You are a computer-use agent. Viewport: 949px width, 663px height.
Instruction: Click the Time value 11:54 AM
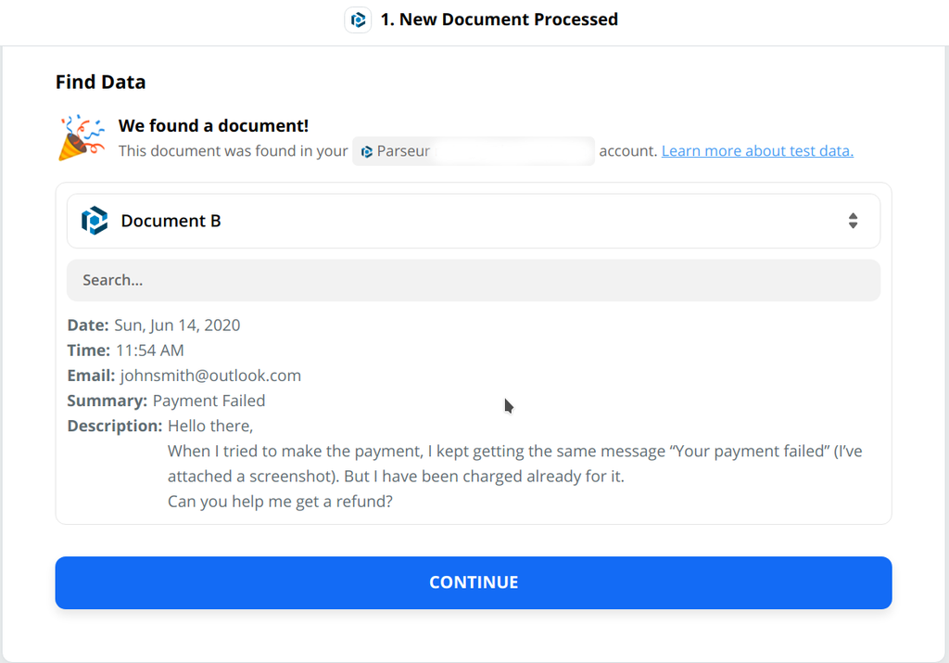pos(149,351)
